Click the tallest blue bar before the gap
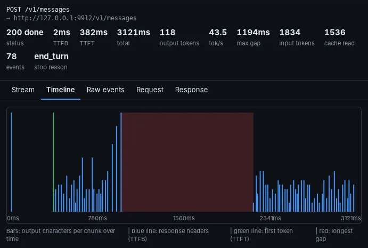368x248 pixels. [x=121, y=162]
